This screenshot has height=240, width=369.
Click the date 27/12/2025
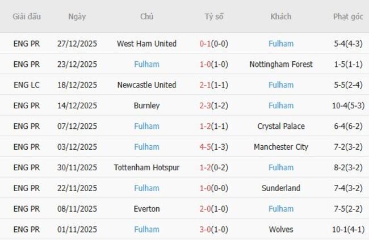click(77, 44)
